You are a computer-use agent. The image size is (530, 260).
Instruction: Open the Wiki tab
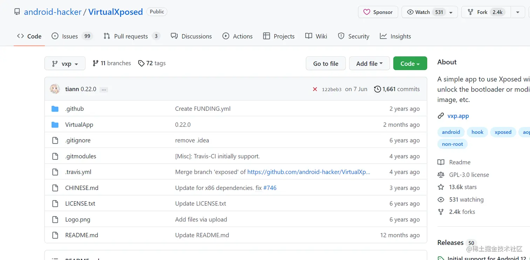[x=316, y=36]
